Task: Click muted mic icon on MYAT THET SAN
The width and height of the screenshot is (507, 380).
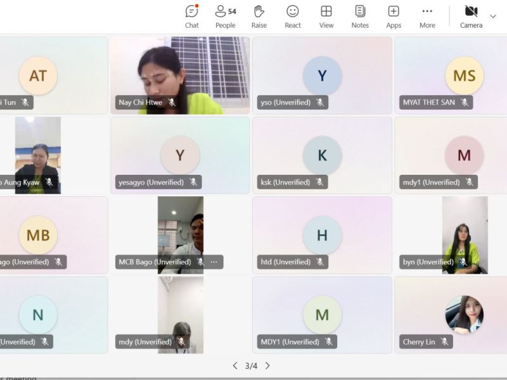Action: [x=465, y=103]
